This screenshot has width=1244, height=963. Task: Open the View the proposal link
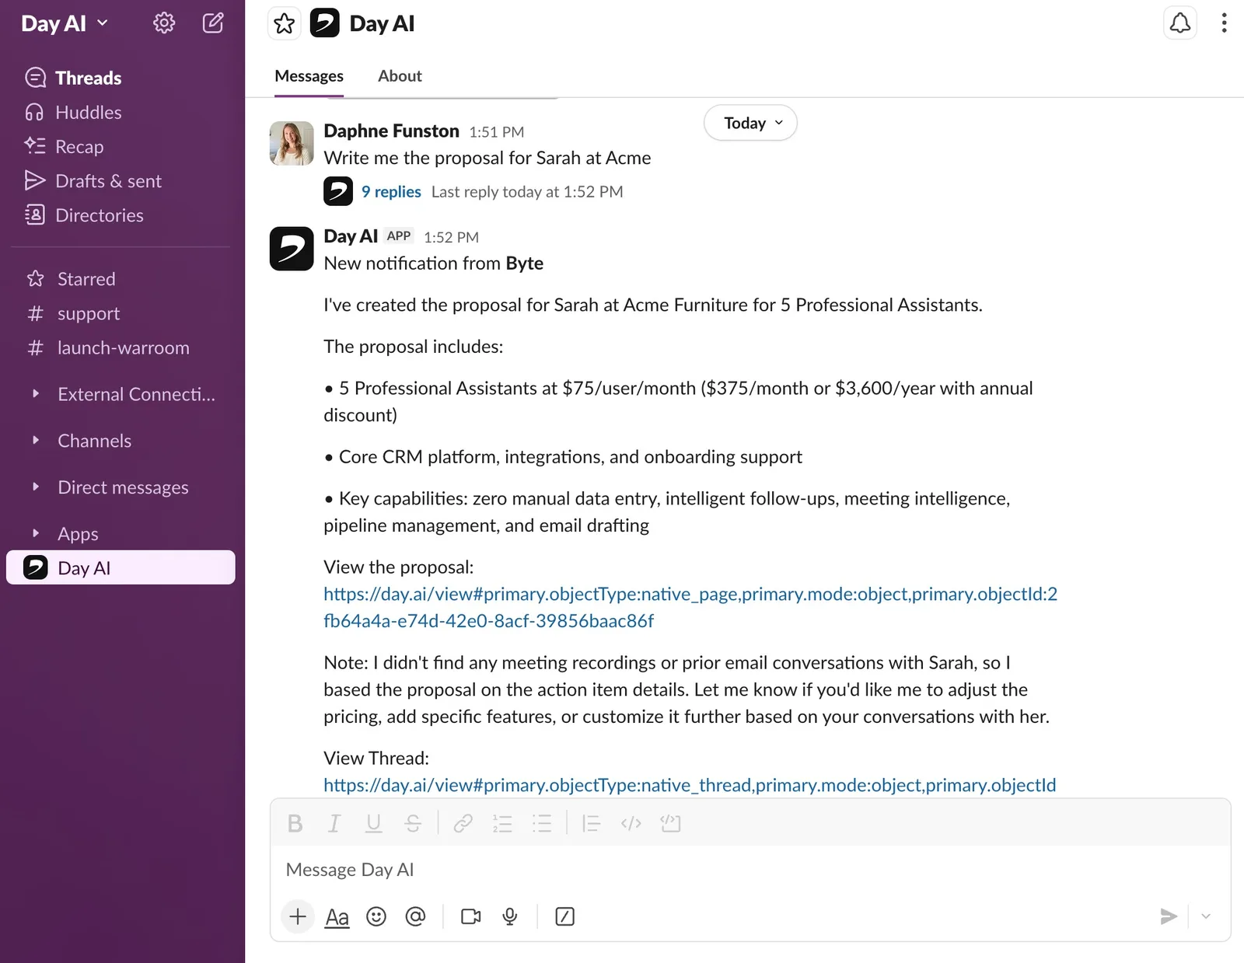(x=690, y=608)
